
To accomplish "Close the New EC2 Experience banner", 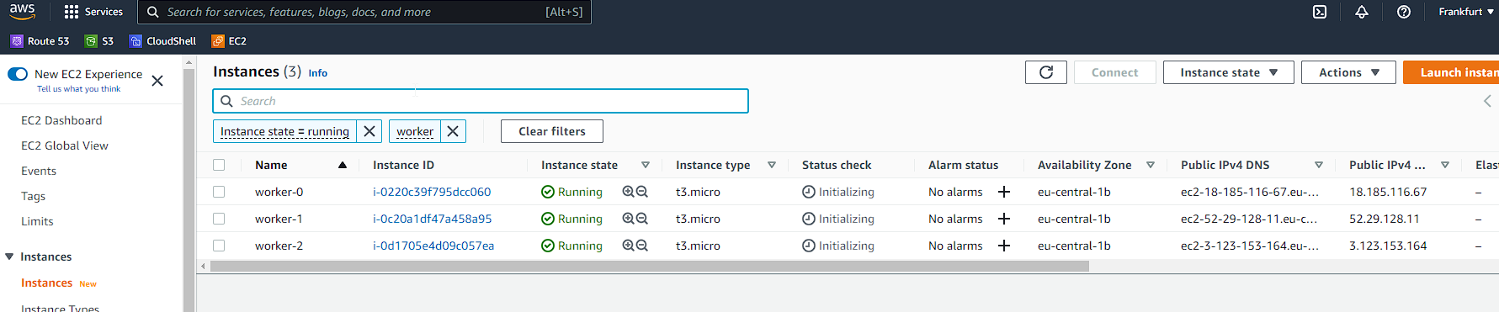I will [x=157, y=81].
